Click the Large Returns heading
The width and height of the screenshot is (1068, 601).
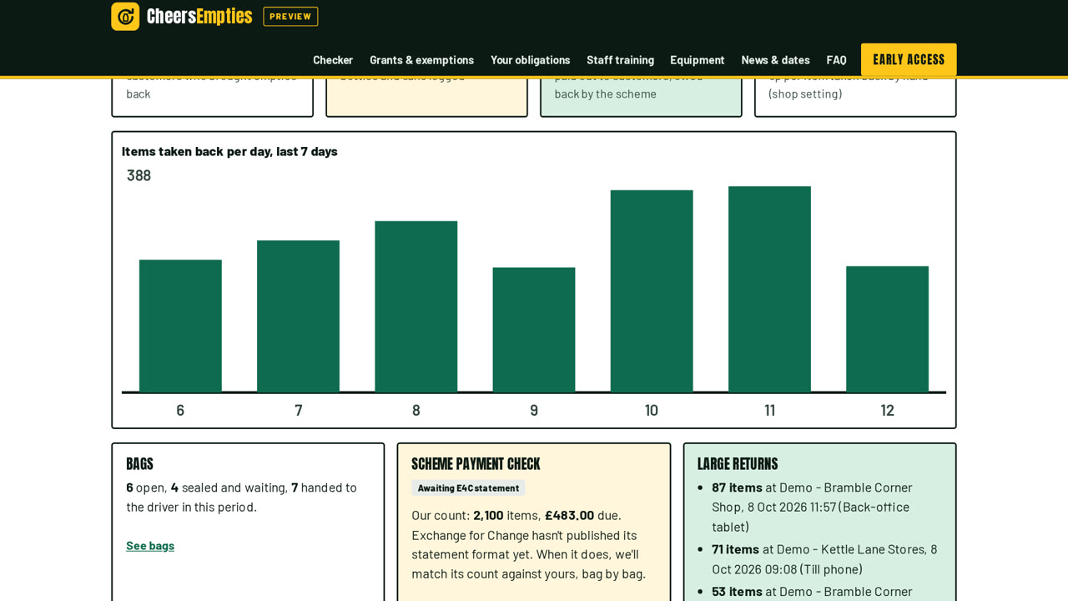click(738, 464)
